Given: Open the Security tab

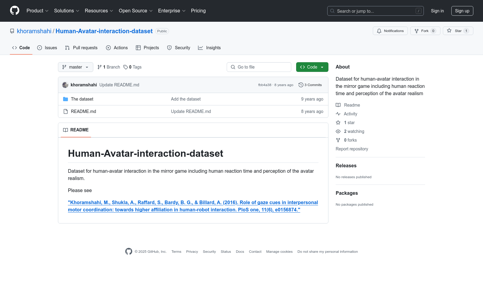Looking at the screenshot, I should pyautogui.click(x=179, y=48).
